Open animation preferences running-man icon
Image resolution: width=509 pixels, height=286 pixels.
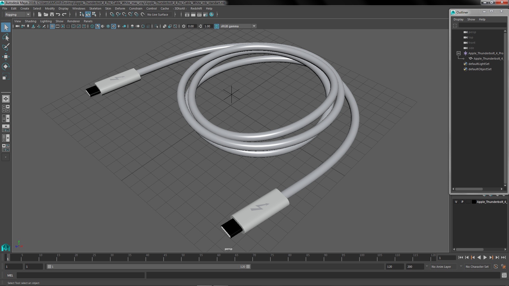point(503,266)
